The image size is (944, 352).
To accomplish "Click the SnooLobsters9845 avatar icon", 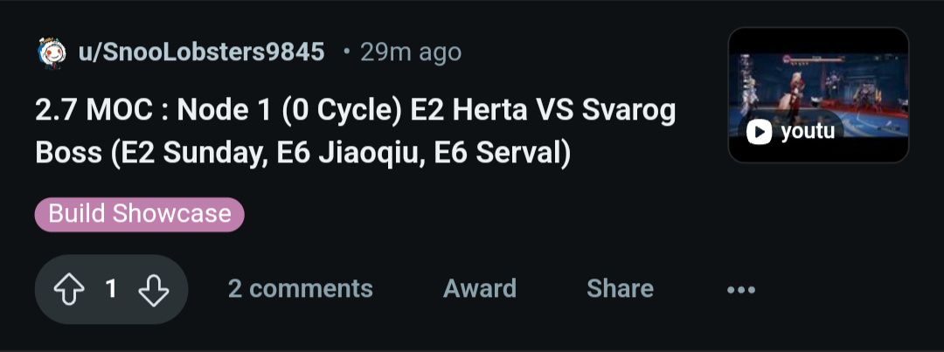I will [52, 53].
